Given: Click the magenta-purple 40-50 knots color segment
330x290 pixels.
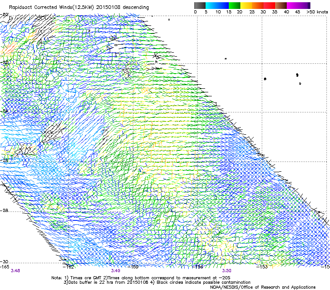Looking at the screenshot, I should [x=298, y=5].
